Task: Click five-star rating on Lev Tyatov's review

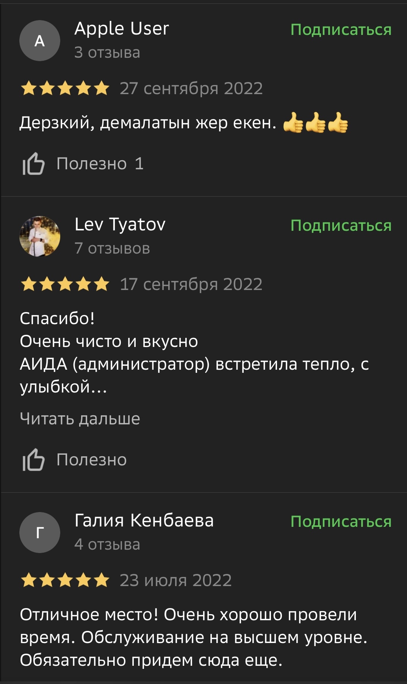Action: (x=65, y=284)
